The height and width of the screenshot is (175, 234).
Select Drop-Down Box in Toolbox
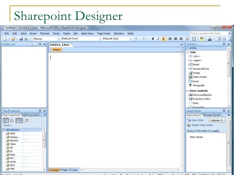199,99
